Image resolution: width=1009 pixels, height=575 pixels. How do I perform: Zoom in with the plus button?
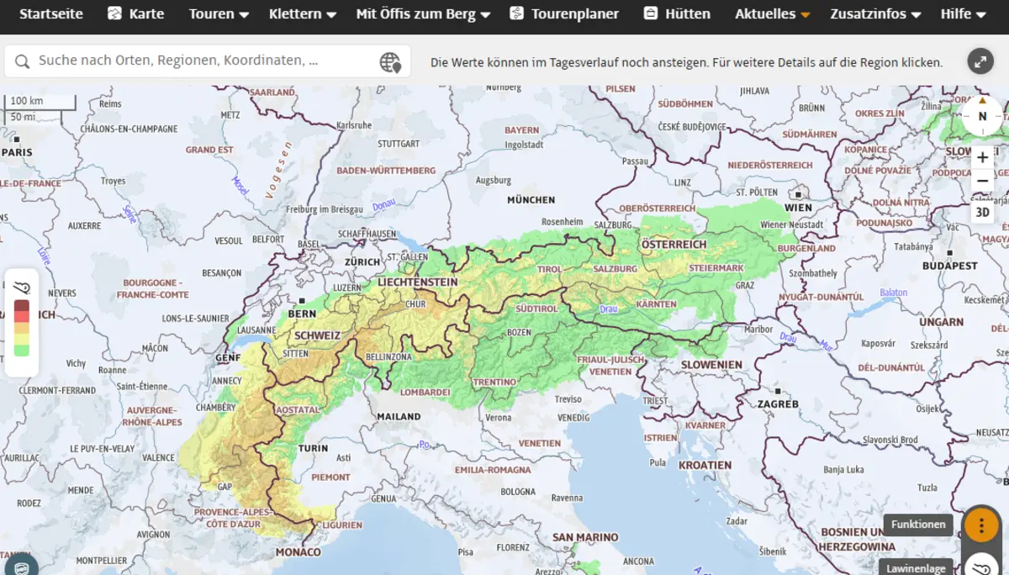[982, 158]
